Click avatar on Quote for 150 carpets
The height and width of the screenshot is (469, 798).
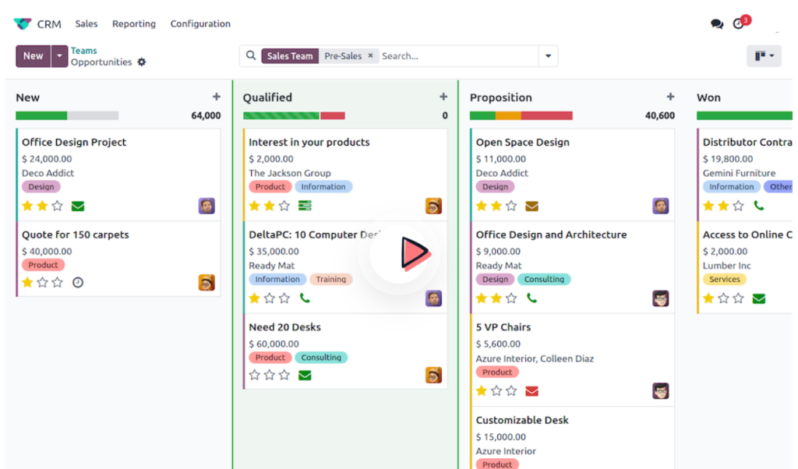[207, 282]
